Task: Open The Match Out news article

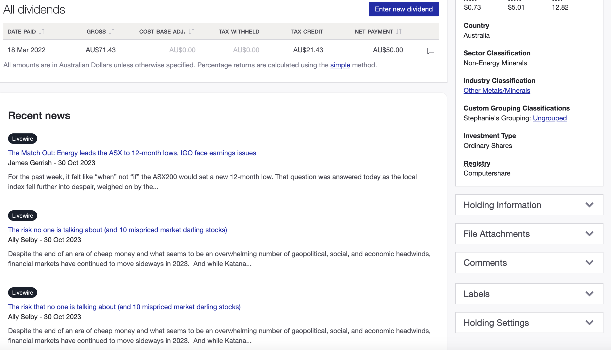Action: [132, 153]
